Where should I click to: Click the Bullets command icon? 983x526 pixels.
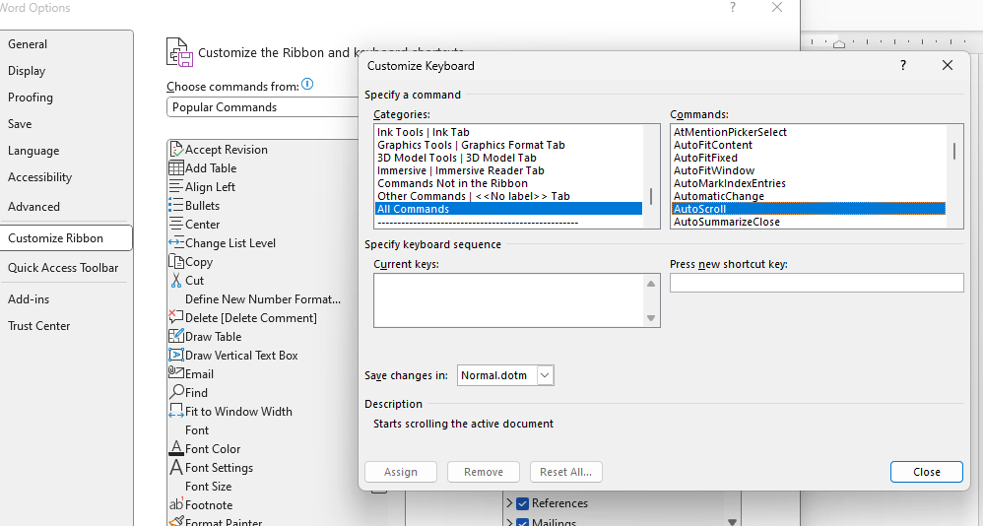(176, 206)
